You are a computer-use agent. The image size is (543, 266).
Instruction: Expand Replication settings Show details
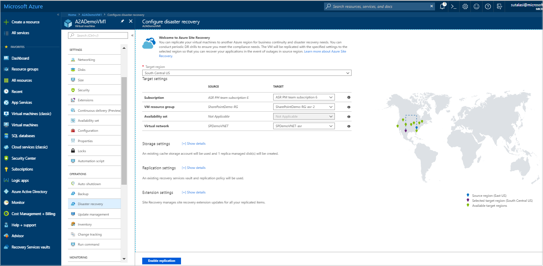194,168
